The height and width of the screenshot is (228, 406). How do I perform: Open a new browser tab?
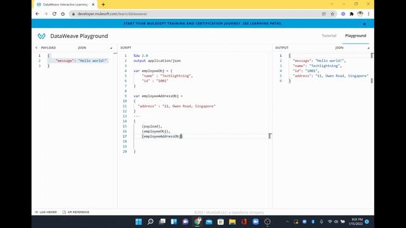pyautogui.click(x=103, y=4)
